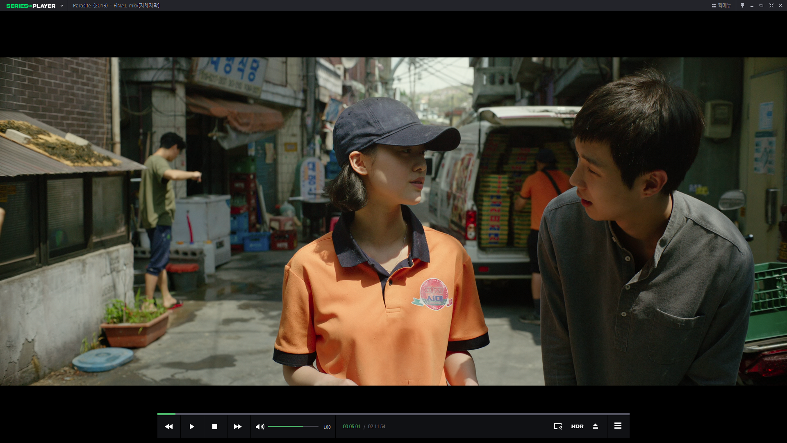Stop the video with the stop button
The height and width of the screenshot is (443, 787).
pyautogui.click(x=215, y=427)
